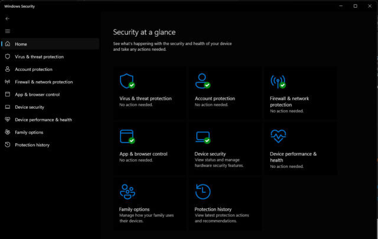Click the large person icon on Account protection card
Viewport: 378px width, 239px height.
click(x=203, y=81)
